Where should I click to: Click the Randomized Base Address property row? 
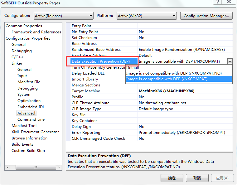click(x=96, y=50)
